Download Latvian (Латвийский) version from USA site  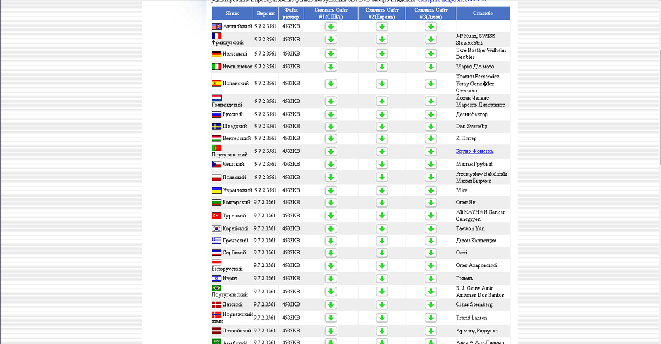click(x=330, y=331)
